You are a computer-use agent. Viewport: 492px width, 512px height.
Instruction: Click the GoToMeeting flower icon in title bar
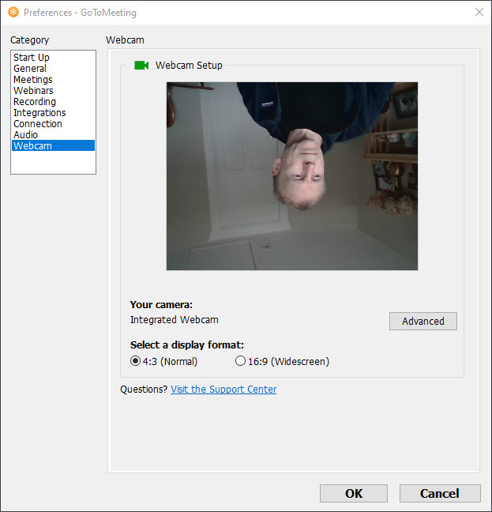pos(13,13)
